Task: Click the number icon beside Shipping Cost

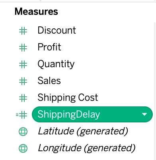Action: 23,98
